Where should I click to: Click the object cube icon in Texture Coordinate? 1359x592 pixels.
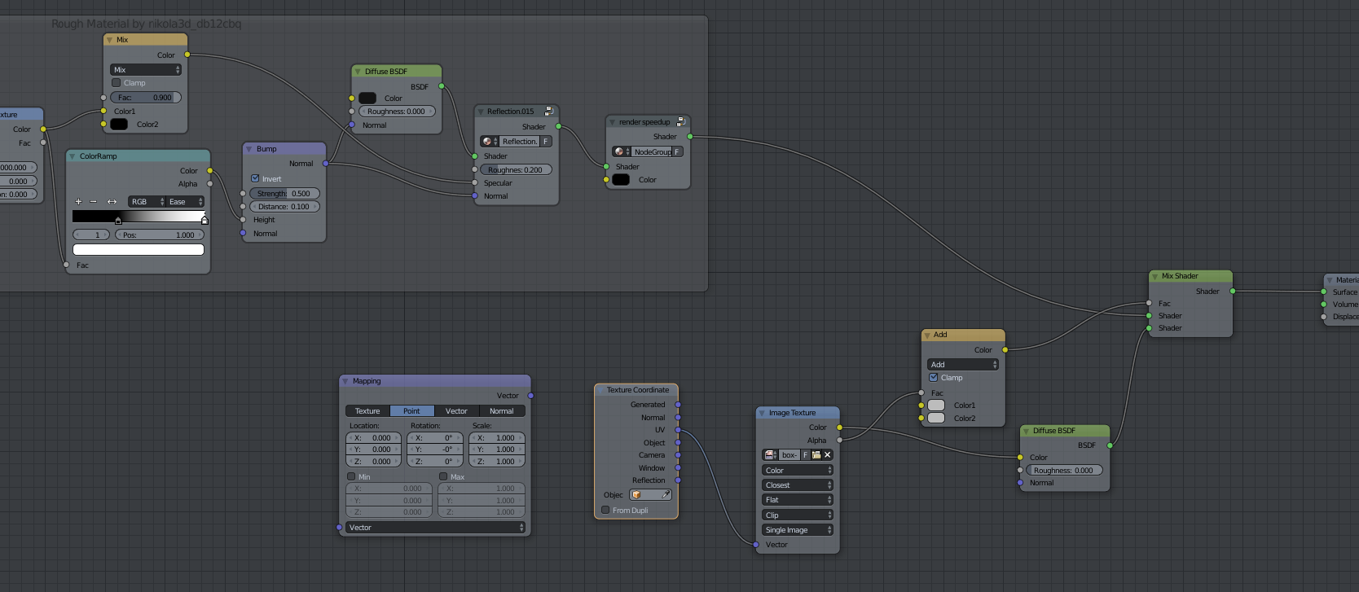[x=636, y=494]
